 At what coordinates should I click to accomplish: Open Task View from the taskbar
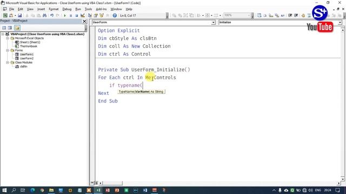[x=23, y=190]
